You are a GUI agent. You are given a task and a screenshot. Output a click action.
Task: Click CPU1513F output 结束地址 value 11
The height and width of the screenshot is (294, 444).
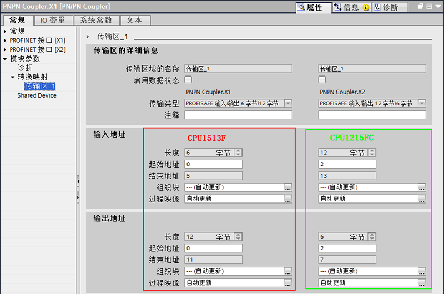pyautogui.click(x=213, y=260)
